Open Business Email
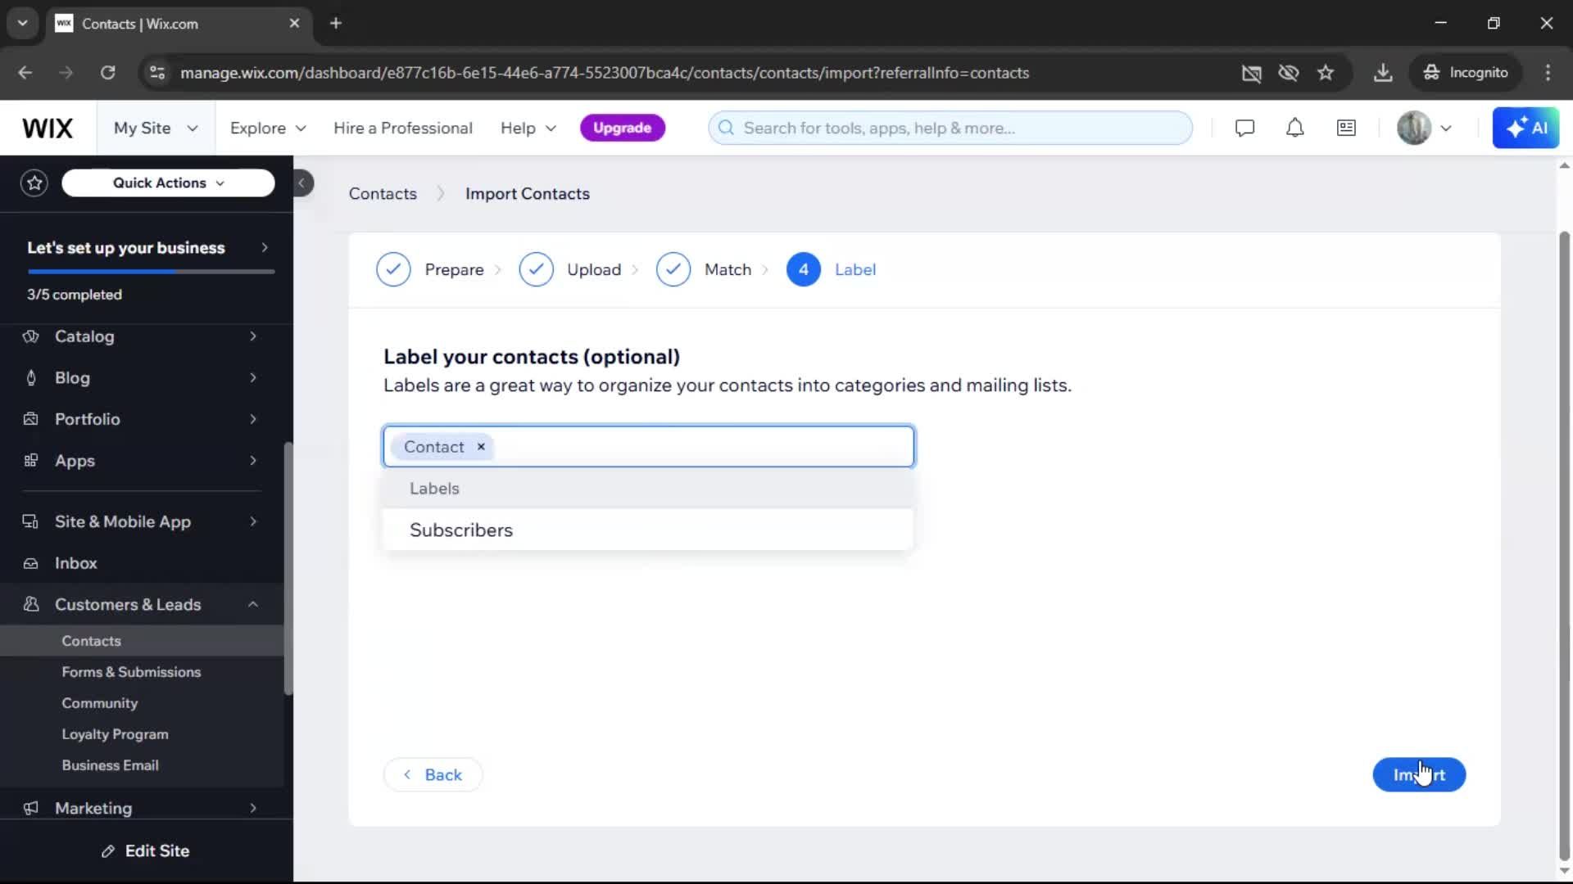Viewport: 1573px width, 884px height. (x=110, y=765)
